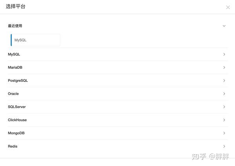
Task: Pick the Oracle platform entry
Action: (x=13, y=94)
